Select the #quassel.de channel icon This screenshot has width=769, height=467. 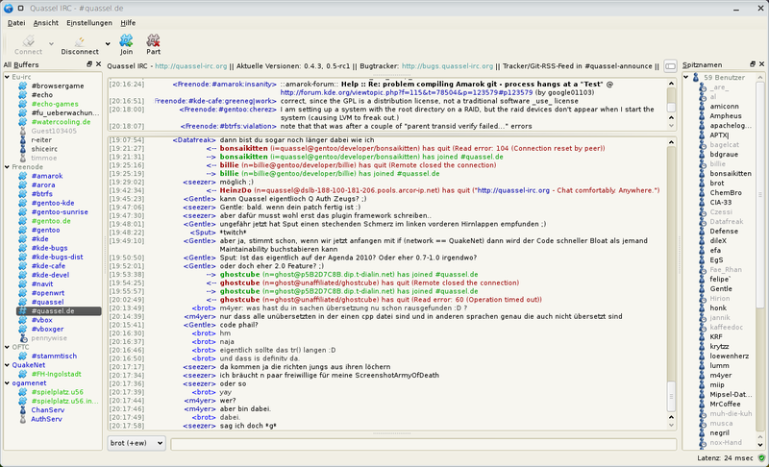[22, 311]
